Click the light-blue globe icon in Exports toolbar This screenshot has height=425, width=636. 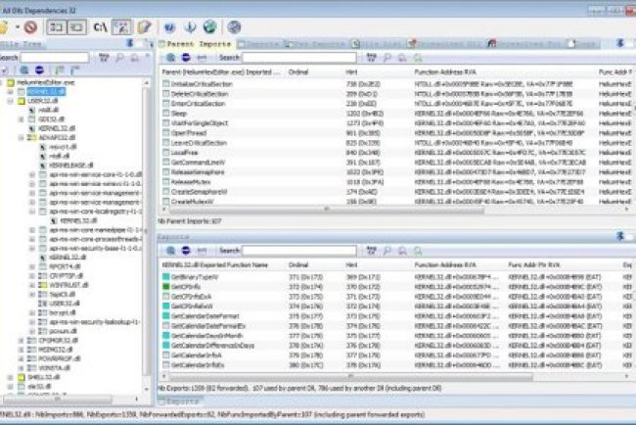coord(171,251)
